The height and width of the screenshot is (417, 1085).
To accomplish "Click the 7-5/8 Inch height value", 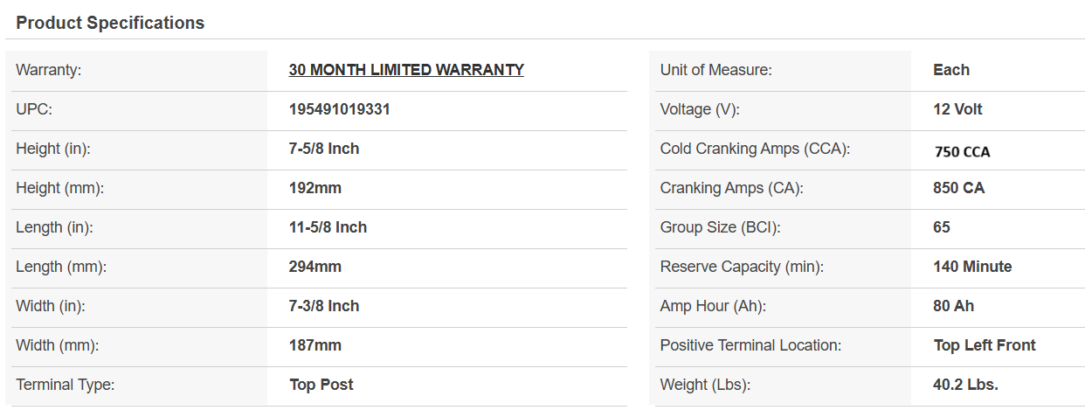I will click(324, 149).
